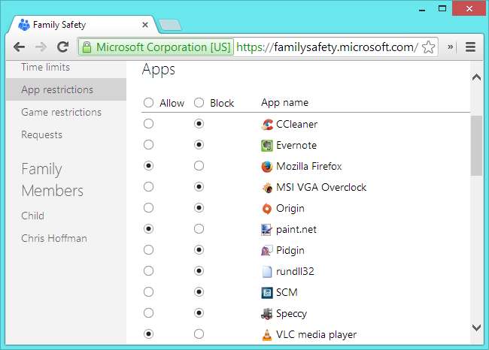The height and width of the screenshot is (350, 489).
Task: Set Pidgin to Allow
Action: [x=148, y=250]
